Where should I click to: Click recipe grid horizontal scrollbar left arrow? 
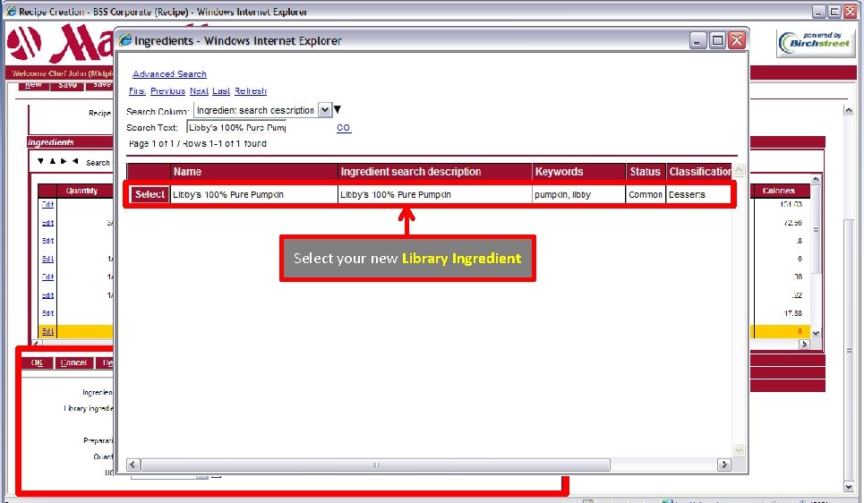pos(37,343)
